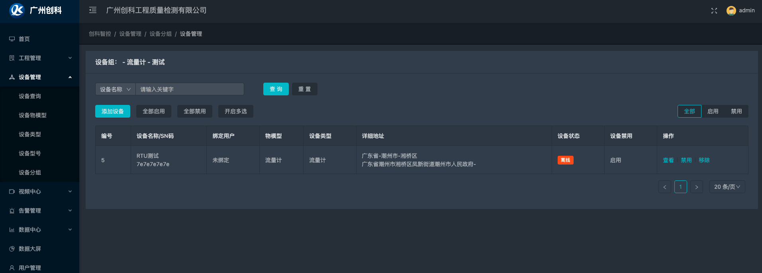This screenshot has height=273, width=762.
Task: Click the 全部禁用 button
Action: tap(195, 111)
